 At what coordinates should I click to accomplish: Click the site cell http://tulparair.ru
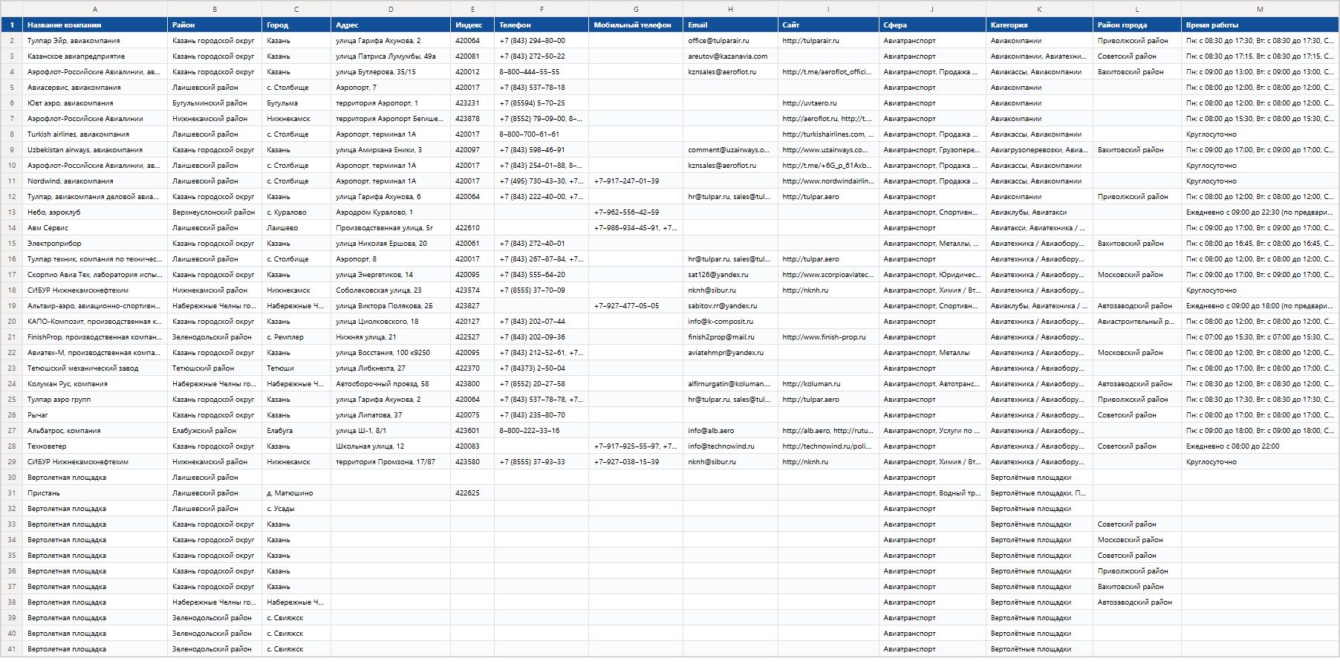tap(828, 41)
